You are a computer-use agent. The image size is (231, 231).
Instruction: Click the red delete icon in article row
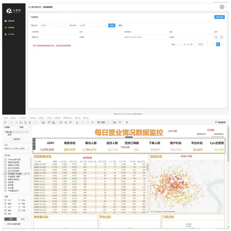pyautogui.click(x=221, y=37)
